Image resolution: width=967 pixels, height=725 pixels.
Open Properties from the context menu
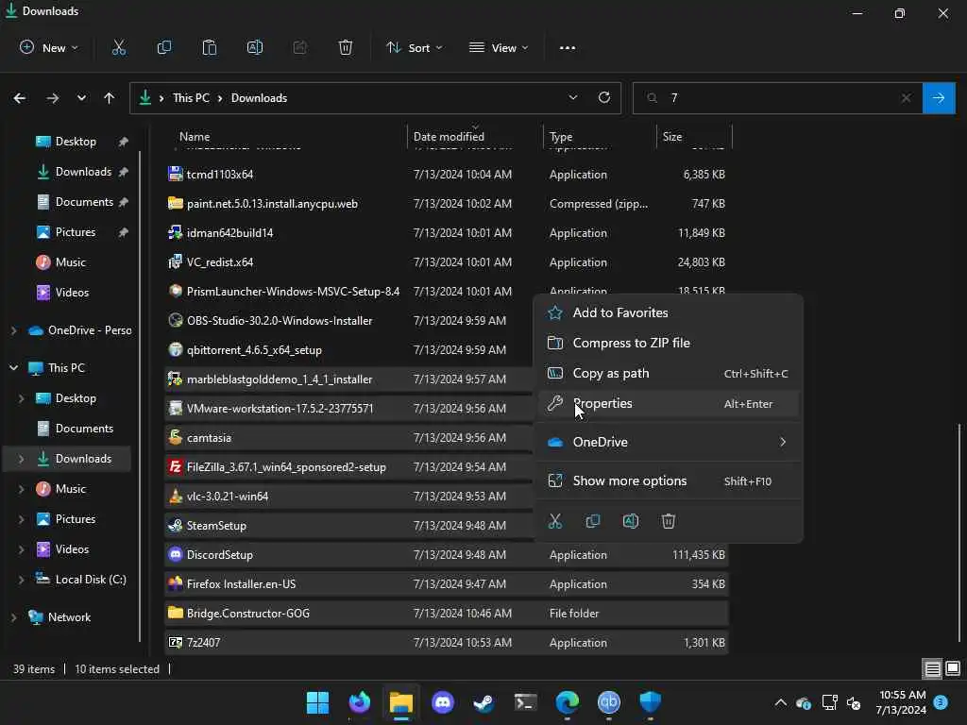tap(669, 403)
